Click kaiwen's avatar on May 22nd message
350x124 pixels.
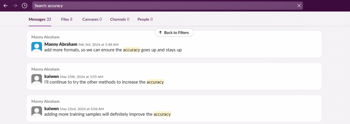tap(37, 111)
